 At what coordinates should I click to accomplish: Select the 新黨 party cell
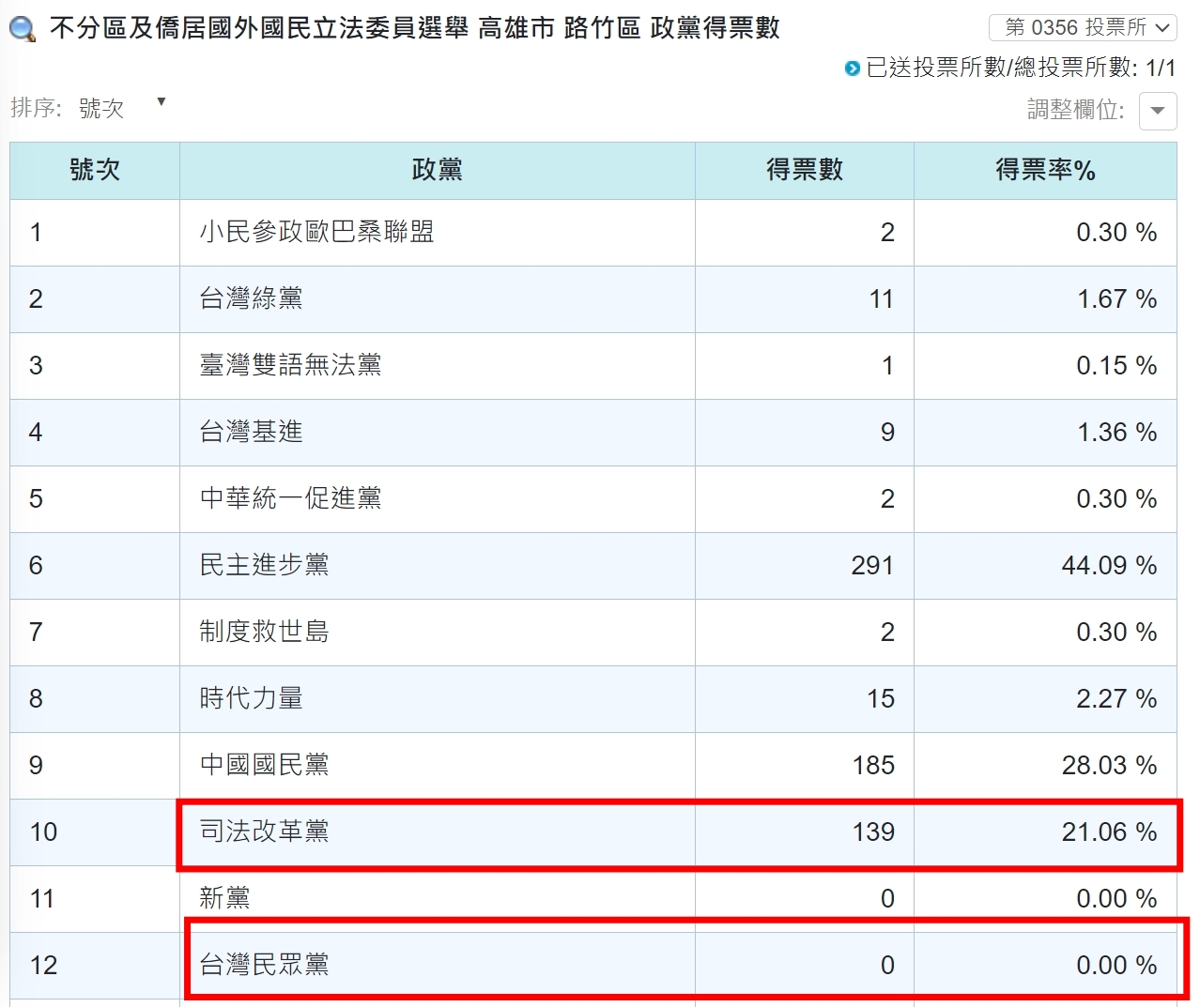point(438,899)
